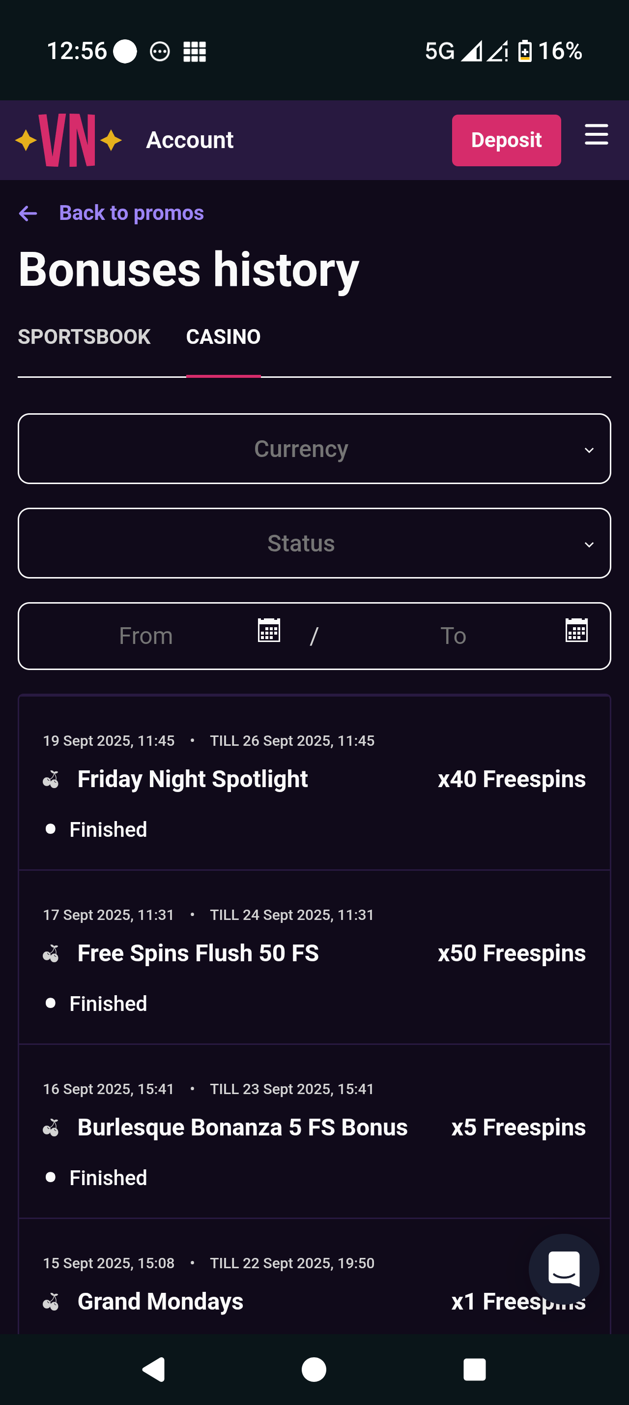Click the From date input field
Screen dimensions: 629x1405
point(146,636)
